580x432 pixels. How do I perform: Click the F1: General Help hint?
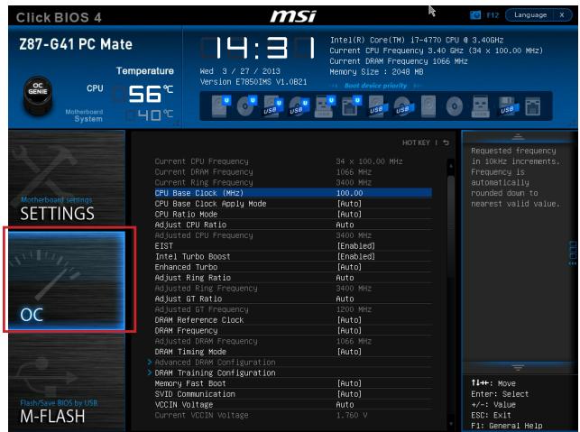pos(507,426)
